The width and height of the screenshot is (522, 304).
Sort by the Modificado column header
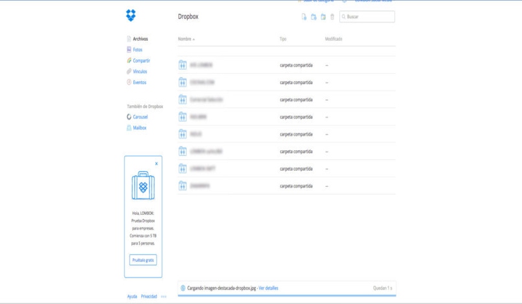tap(334, 39)
